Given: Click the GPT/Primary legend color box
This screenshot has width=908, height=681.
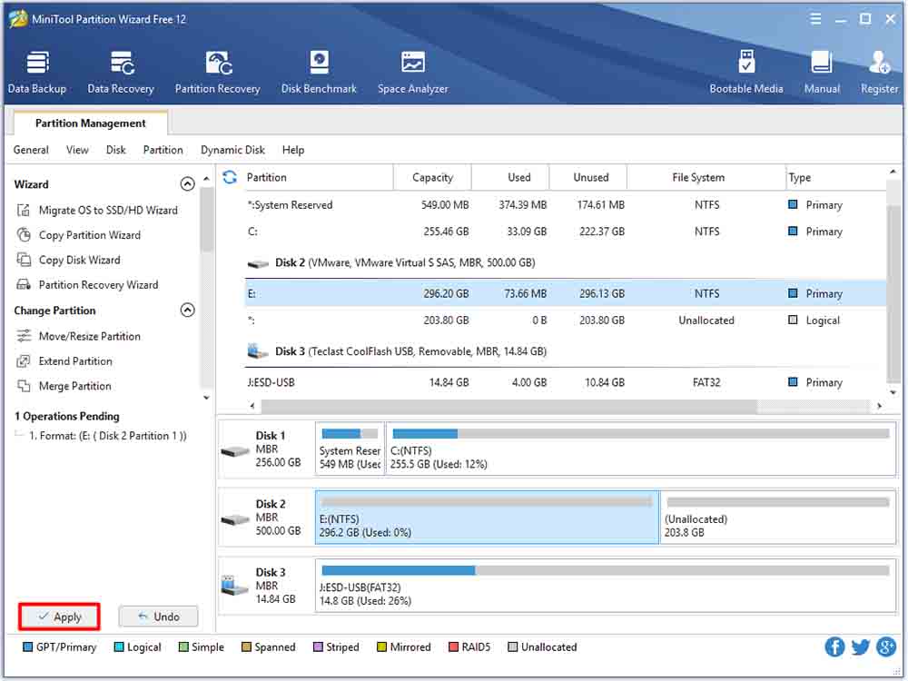Looking at the screenshot, I should coord(27,646).
